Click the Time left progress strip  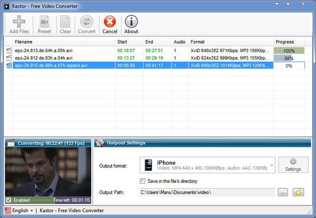coord(48,200)
